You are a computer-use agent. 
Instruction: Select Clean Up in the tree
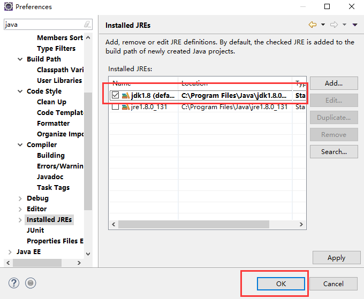pos(51,102)
